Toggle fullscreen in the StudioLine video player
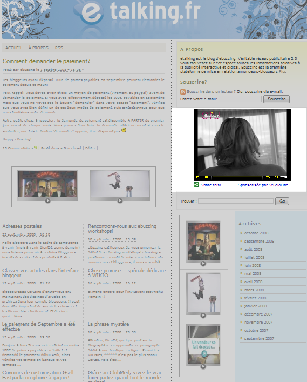The height and width of the screenshot is (382, 307). (x=267, y=177)
